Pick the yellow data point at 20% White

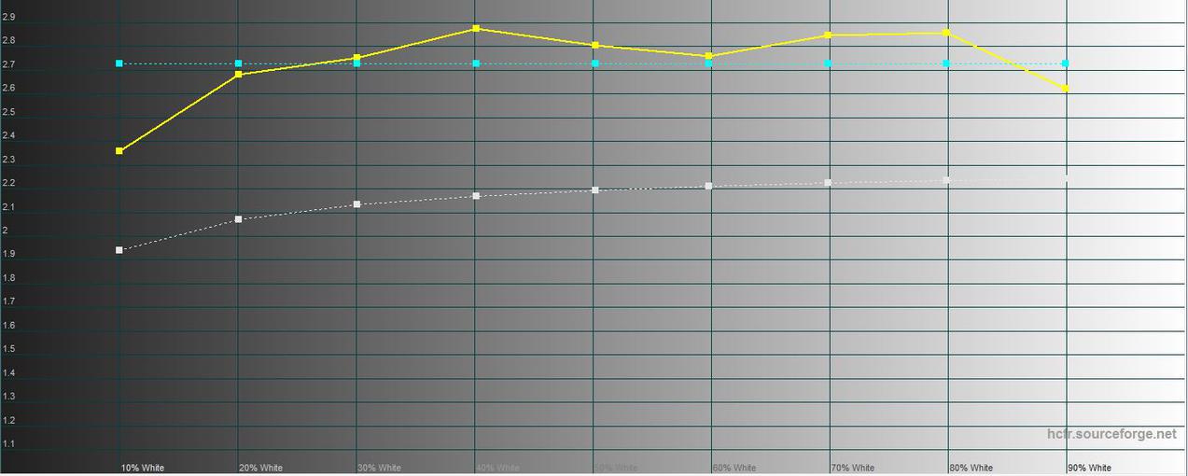click(x=239, y=74)
